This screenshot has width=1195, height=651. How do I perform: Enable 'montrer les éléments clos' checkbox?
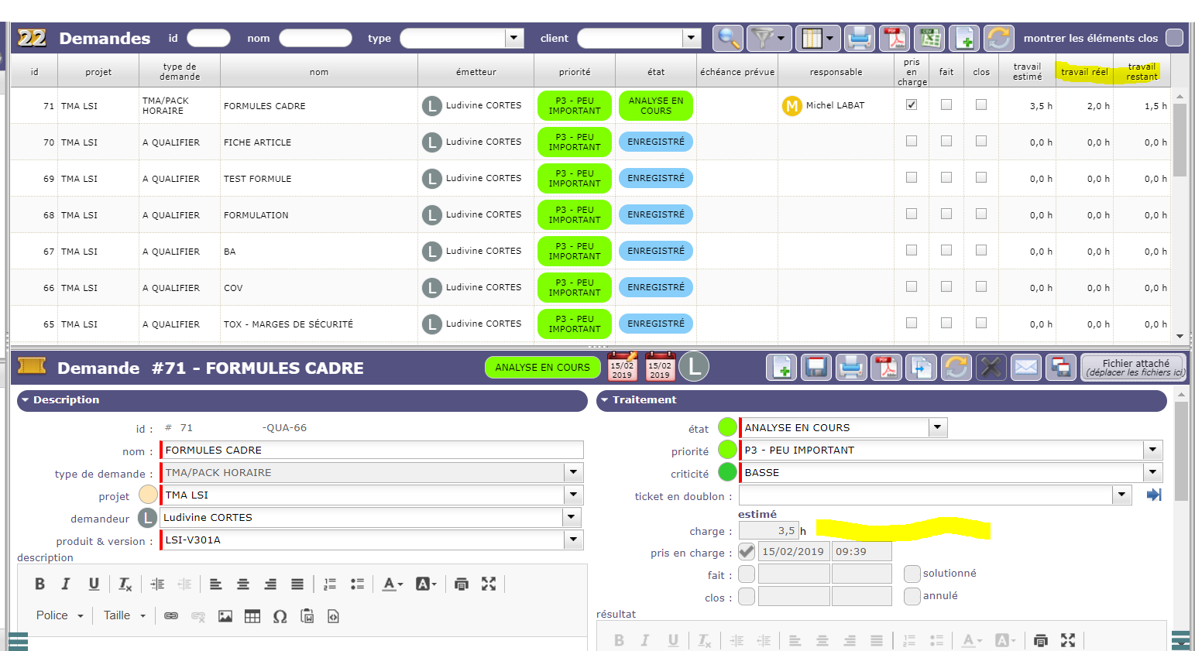(x=1174, y=38)
